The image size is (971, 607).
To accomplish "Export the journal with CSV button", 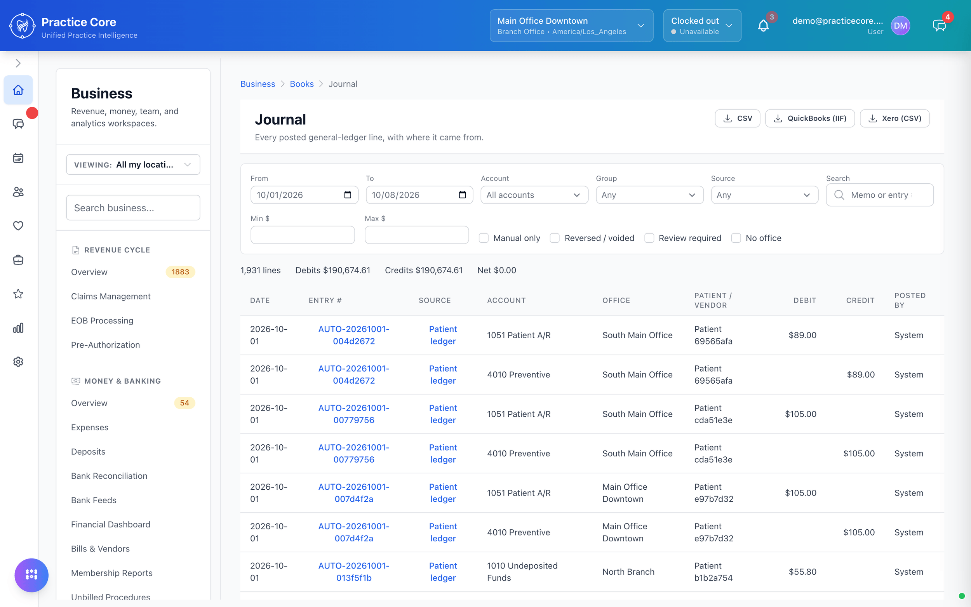I will [x=738, y=118].
